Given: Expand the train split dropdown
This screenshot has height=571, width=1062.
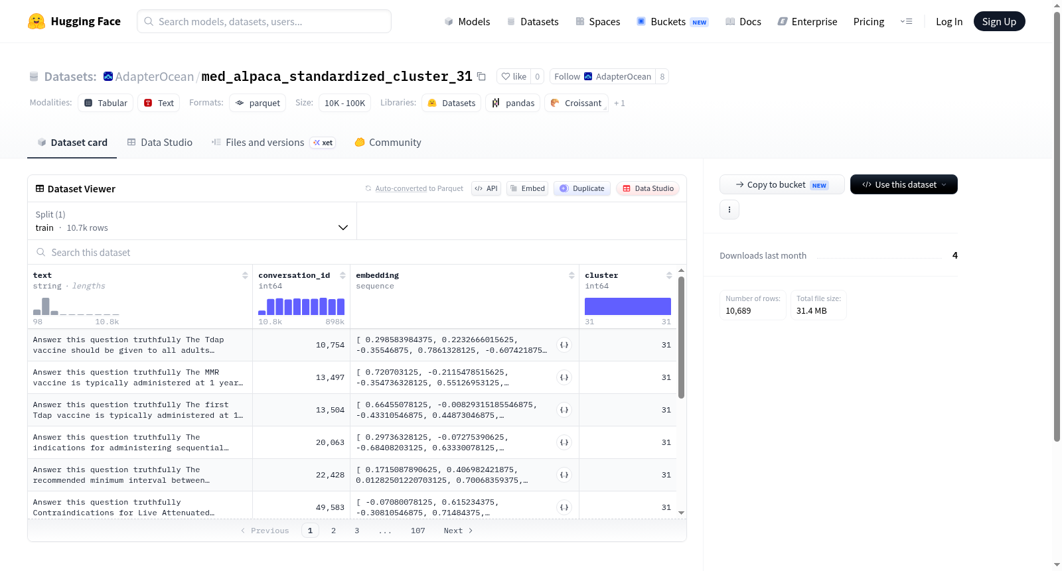Looking at the screenshot, I should pos(192,221).
